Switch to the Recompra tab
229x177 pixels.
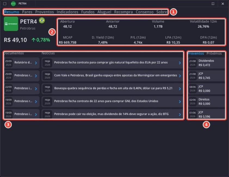[x=123, y=12]
